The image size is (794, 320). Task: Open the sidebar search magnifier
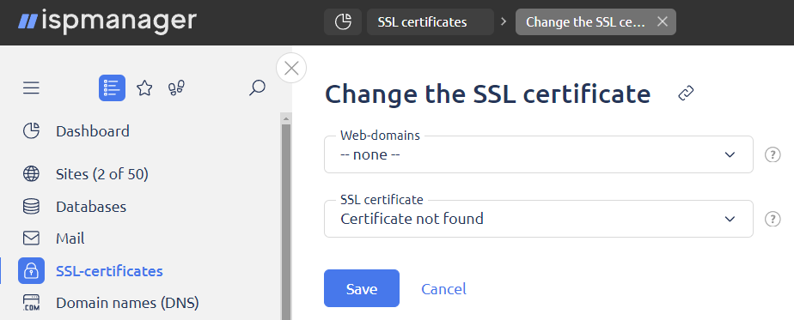257,88
